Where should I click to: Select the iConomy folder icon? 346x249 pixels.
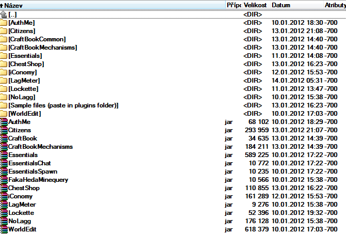[x=4, y=72]
